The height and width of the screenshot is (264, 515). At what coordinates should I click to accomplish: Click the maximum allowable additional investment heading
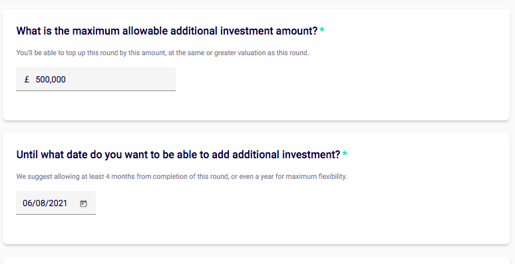click(167, 31)
